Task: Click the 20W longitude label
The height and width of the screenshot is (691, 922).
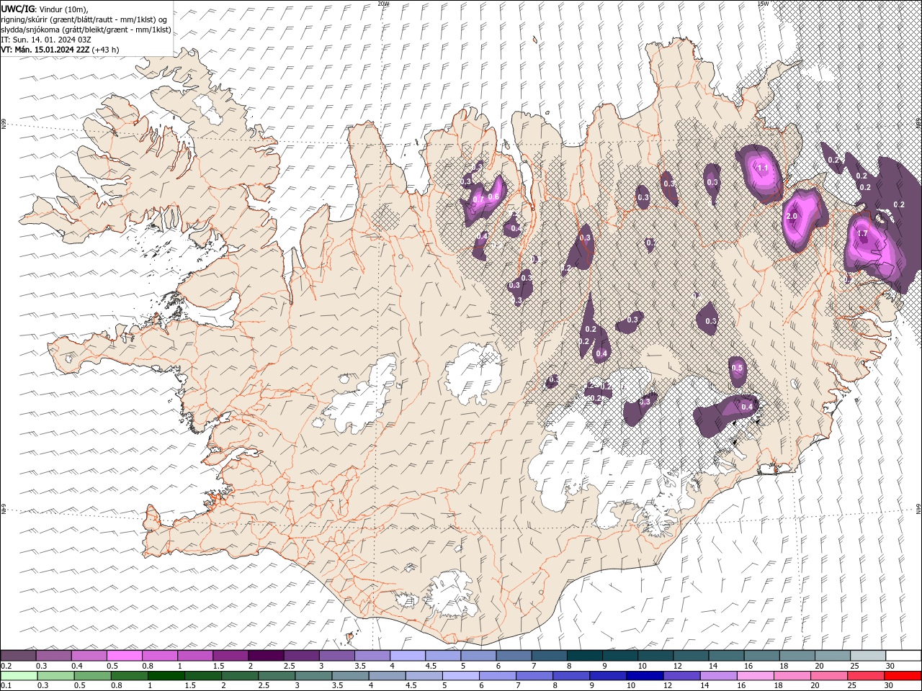Action: (384, 4)
